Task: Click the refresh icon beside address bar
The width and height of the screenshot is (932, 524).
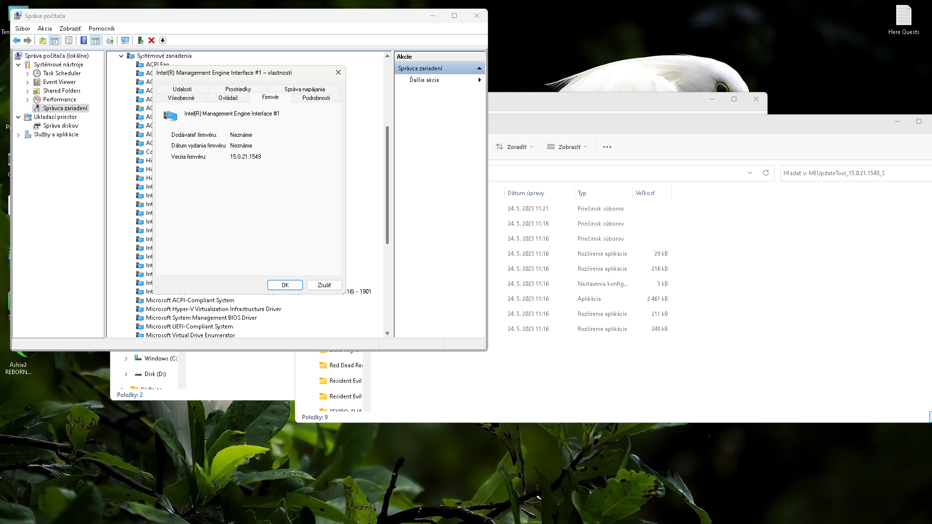Action: 766,173
